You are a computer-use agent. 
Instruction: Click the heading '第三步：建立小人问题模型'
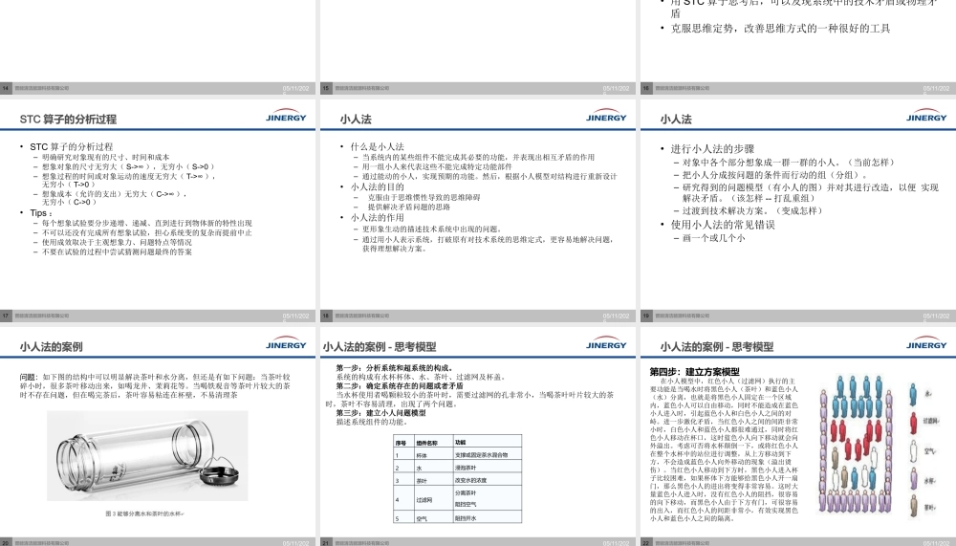point(381,413)
